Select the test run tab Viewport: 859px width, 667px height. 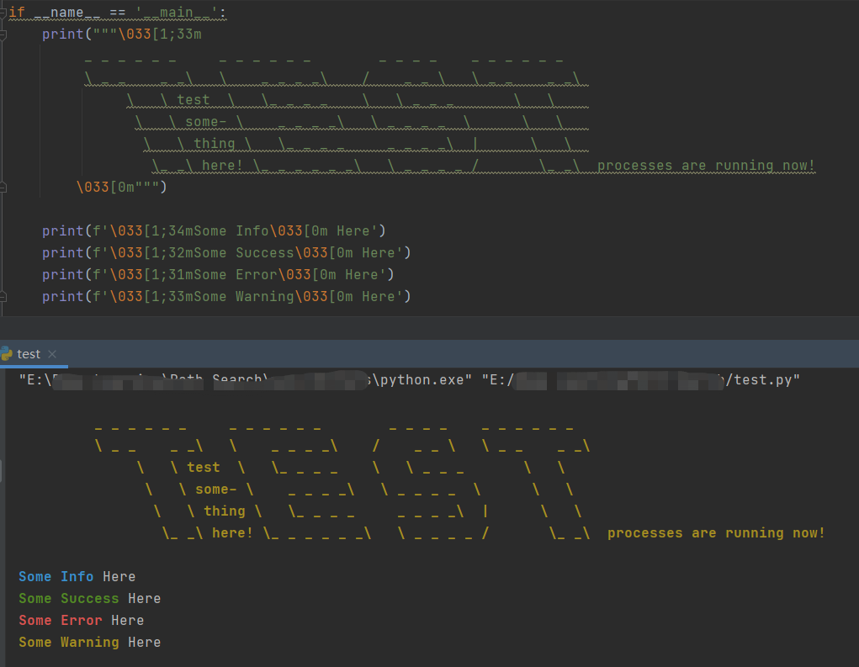pyautogui.click(x=33, y=354)
